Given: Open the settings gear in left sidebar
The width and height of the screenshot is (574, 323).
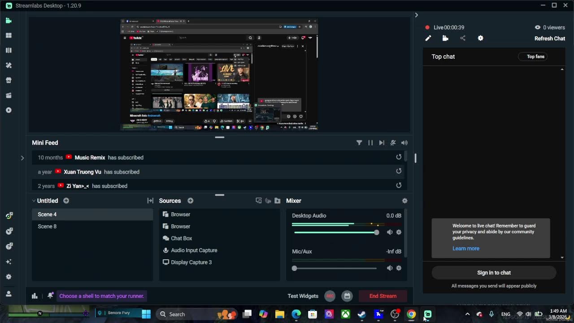Looking at the screenshot, I should pyautogui.click(x=9, y=277).
